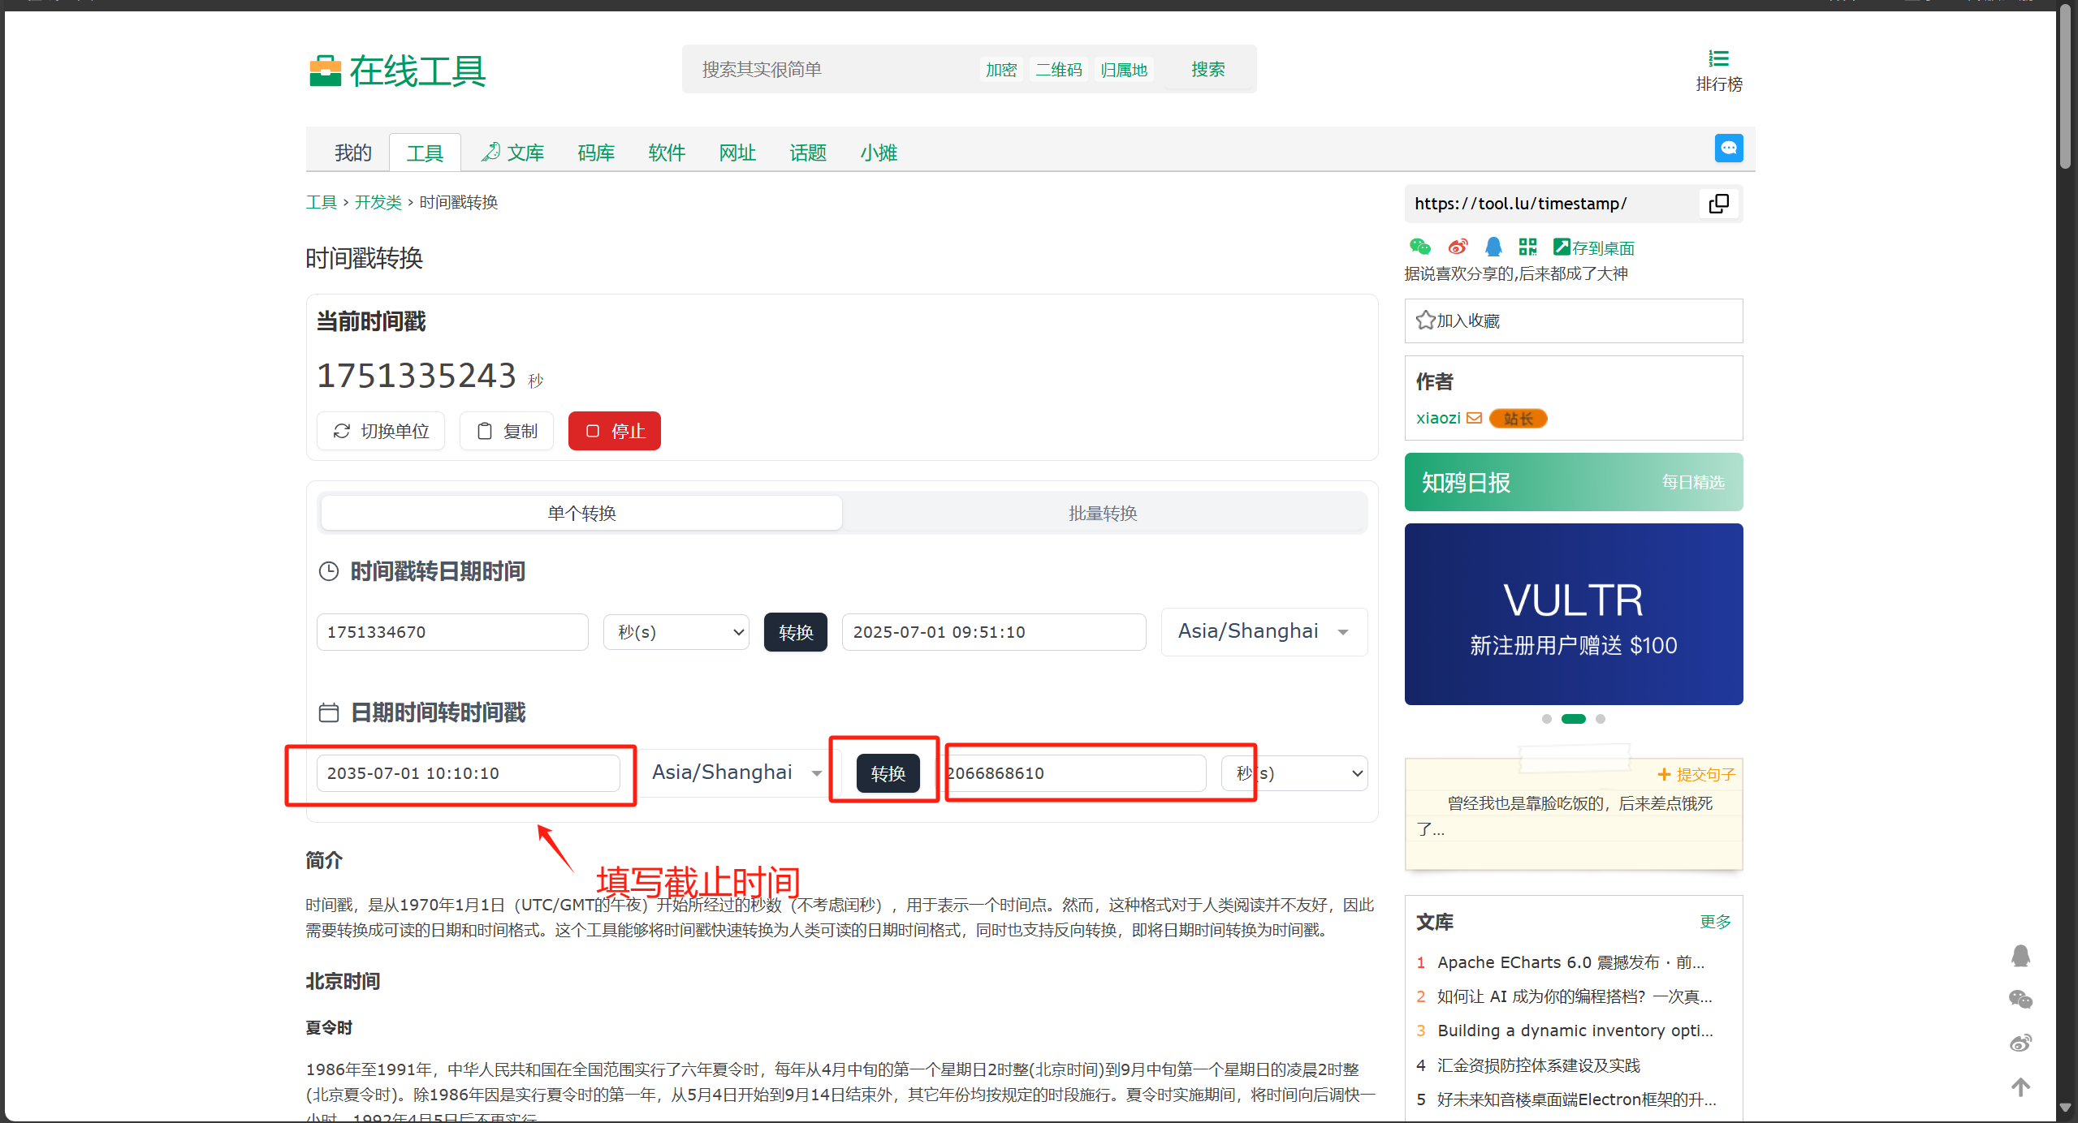This screenshot has height=1123, width=2078.
Task: Open the upper Asia/Shanghai timezone dropdown
Action: coord(1264,631)
